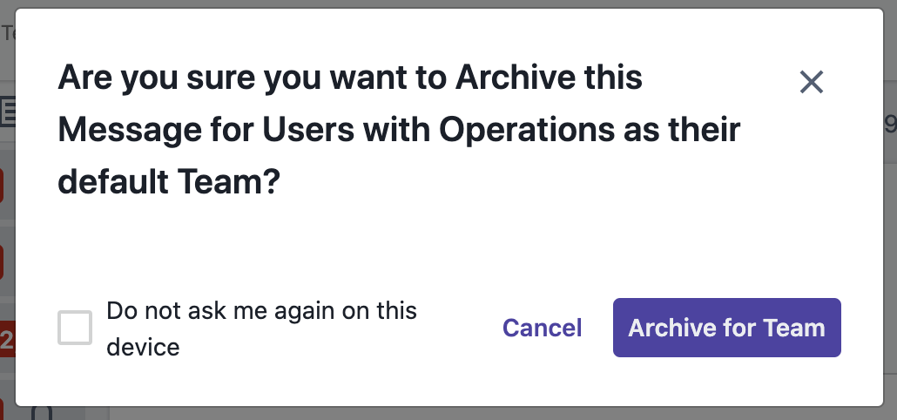The width and height of the screenshot is (897, 420).
Task: Click the red badge at bottom-left corner
Action: (2, 410)
